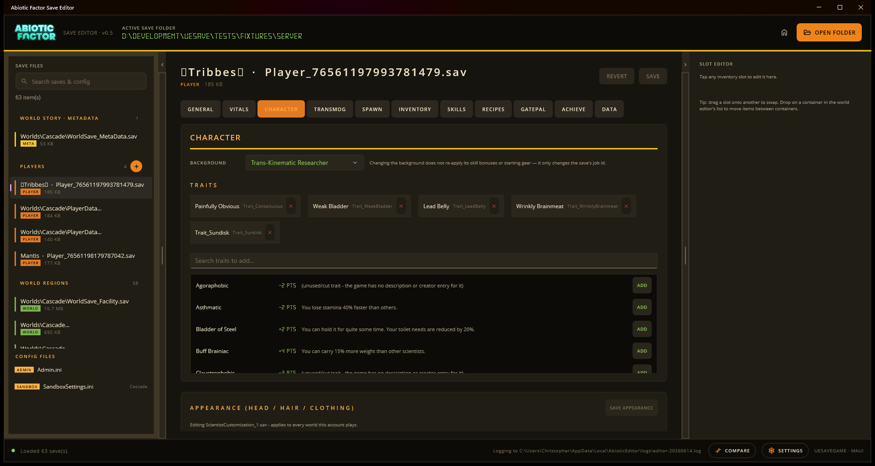This screenshot has height=466, width=875.
Task: Remove the Painfully Obvious trait
Action: tap(291, 206)
